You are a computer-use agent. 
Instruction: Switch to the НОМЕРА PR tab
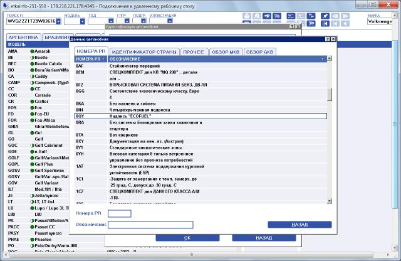coord(91,51)
